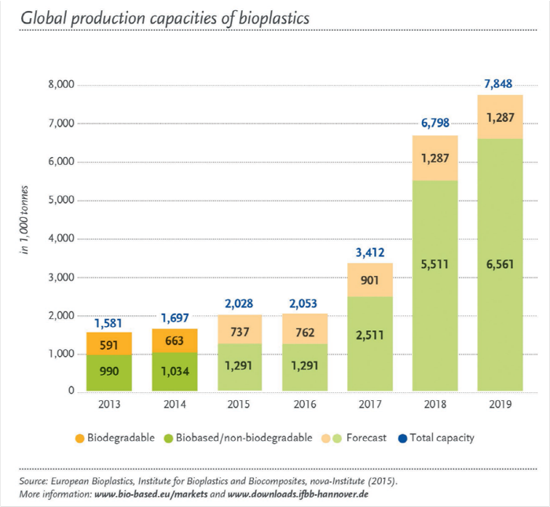Select the 2015 forecast segment labeled 737

[x=240, y=329]
